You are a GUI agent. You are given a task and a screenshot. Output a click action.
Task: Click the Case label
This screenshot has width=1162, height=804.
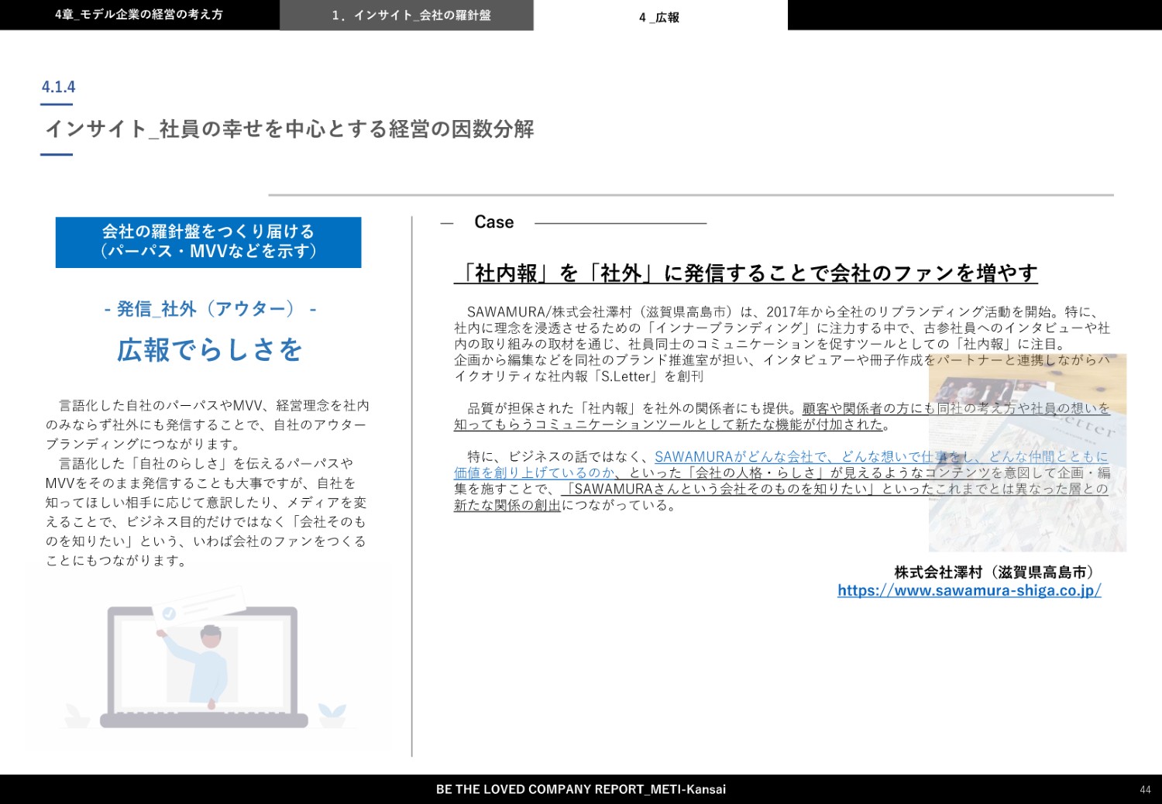493,222
